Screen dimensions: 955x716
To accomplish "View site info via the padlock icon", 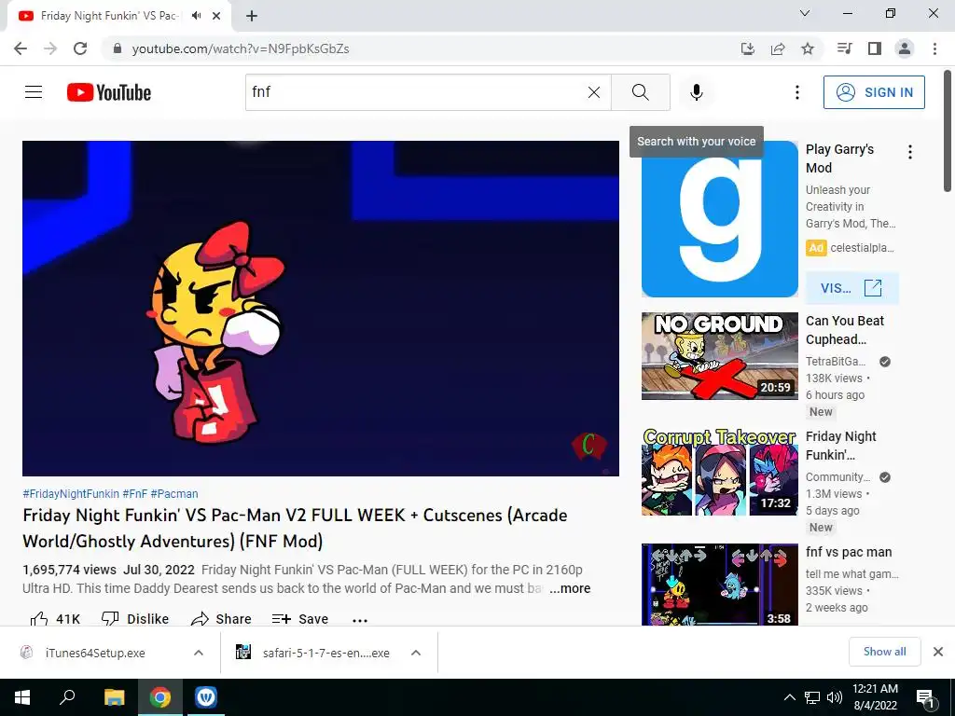I will tap(118, 48).
